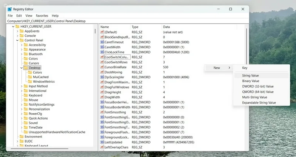
Task: Click the Registry Editor app icon in title bar
Action: 10,9
